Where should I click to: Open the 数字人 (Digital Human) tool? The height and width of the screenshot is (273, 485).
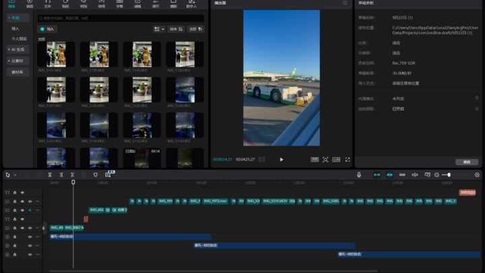[x=191, y=3]
